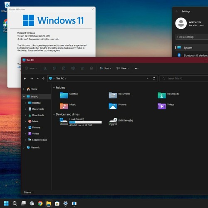Select the Local Disk (C:) drive icon
This screenshot has height=208, width=208.
coord(64,121)
